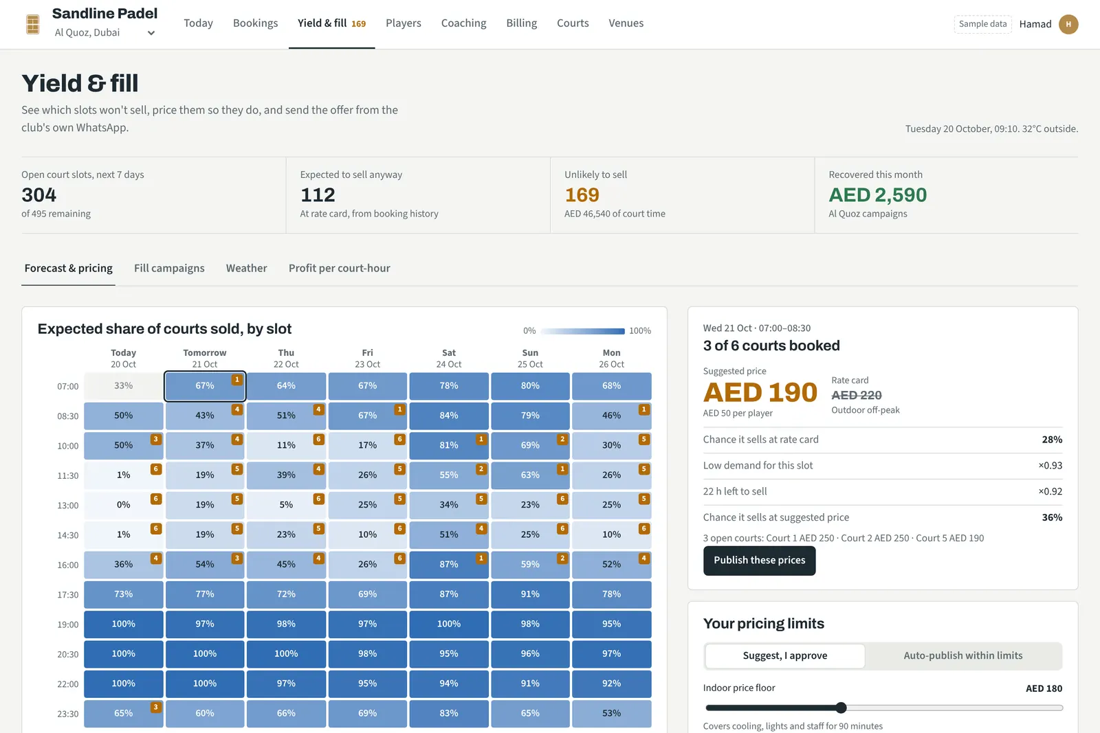This screenshot has height=733, width=1100.
Task: Choose Suggest, I approve mode
Action: point(785,656)
